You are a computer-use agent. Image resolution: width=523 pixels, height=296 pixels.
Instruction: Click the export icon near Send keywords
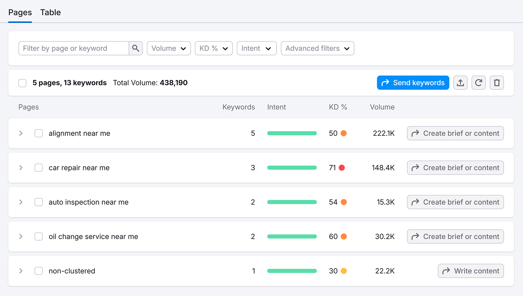(x=460, y=83)
